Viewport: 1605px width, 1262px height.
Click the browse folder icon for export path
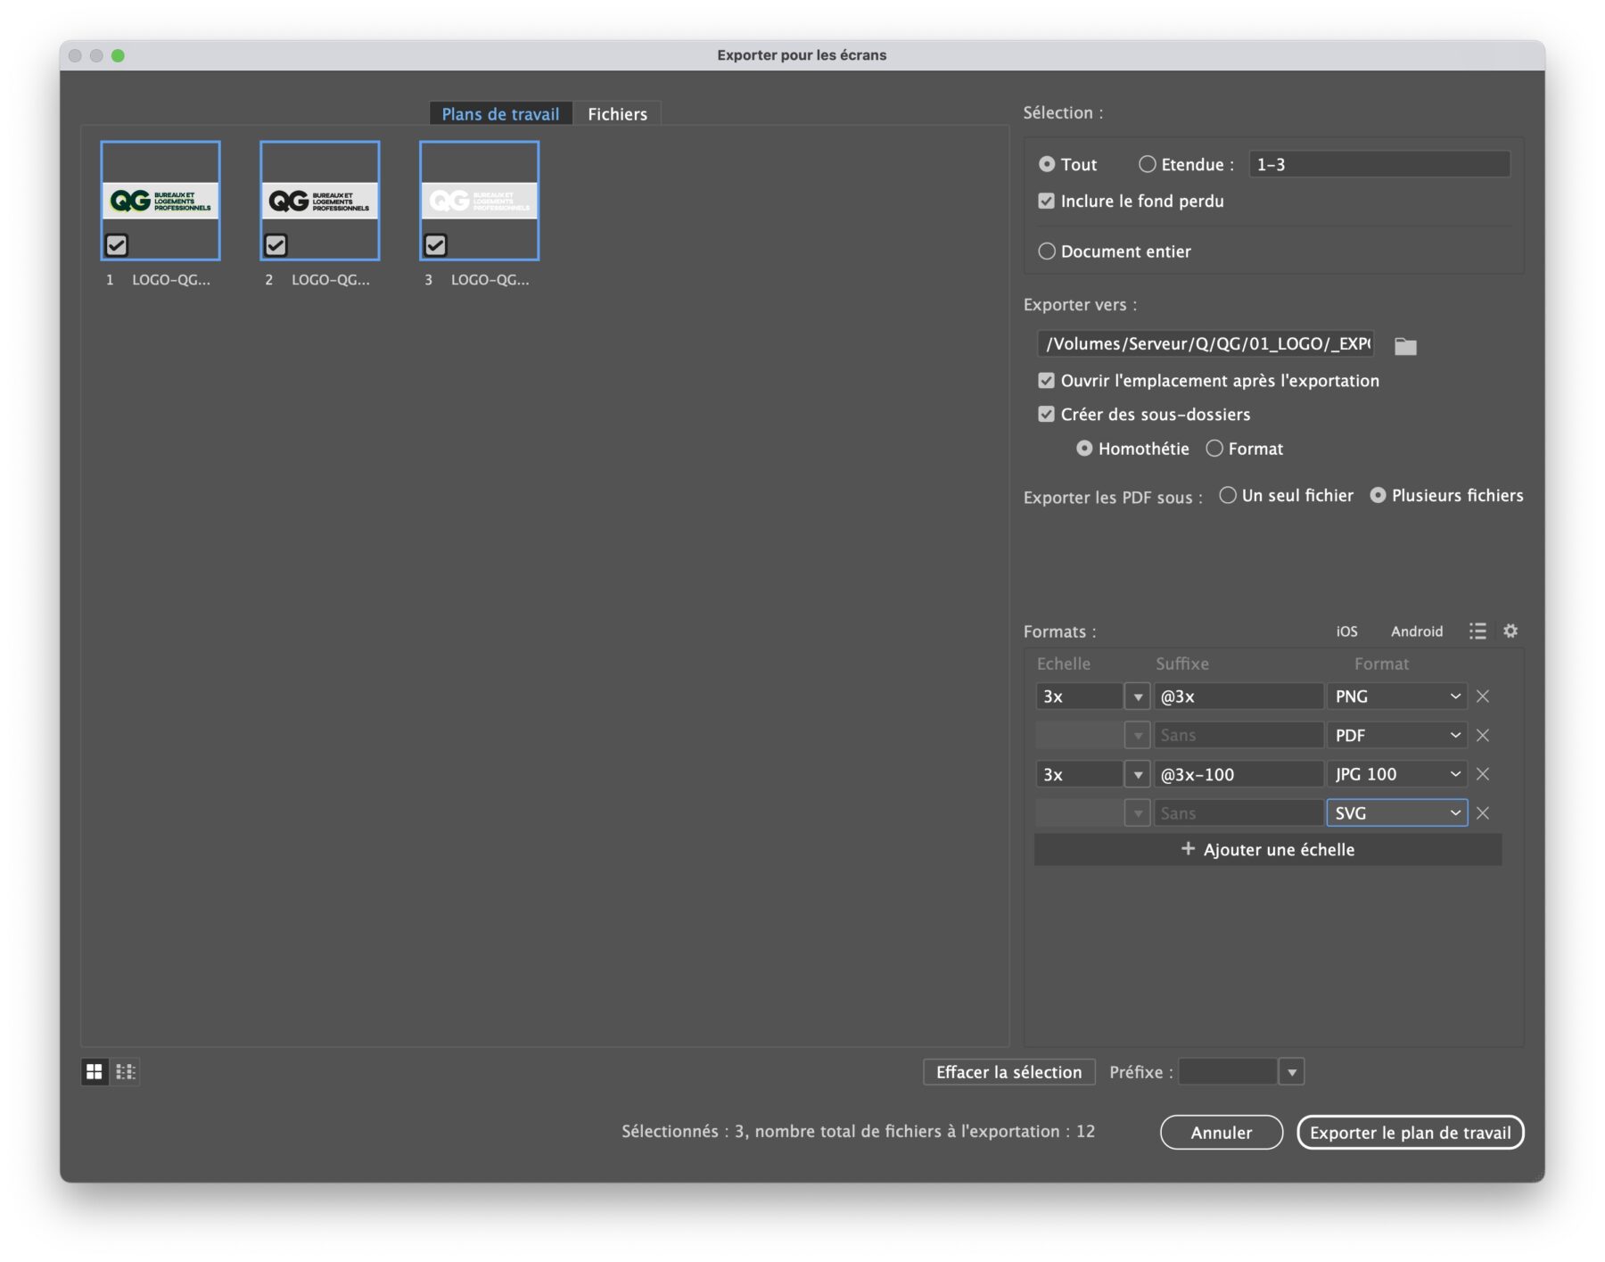click(1404, 345)
